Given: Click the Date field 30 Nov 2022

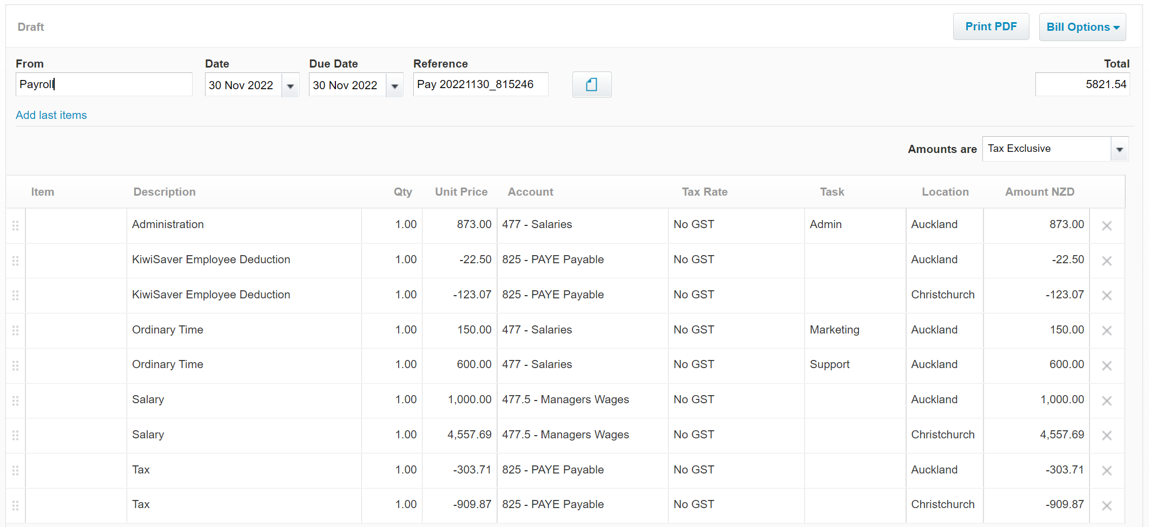Looking at the screenshot, I should 243,85.
